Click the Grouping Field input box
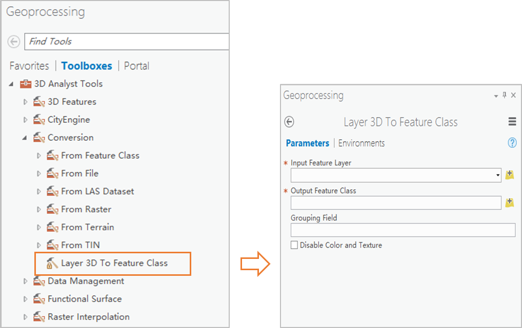 click(403, 230)
